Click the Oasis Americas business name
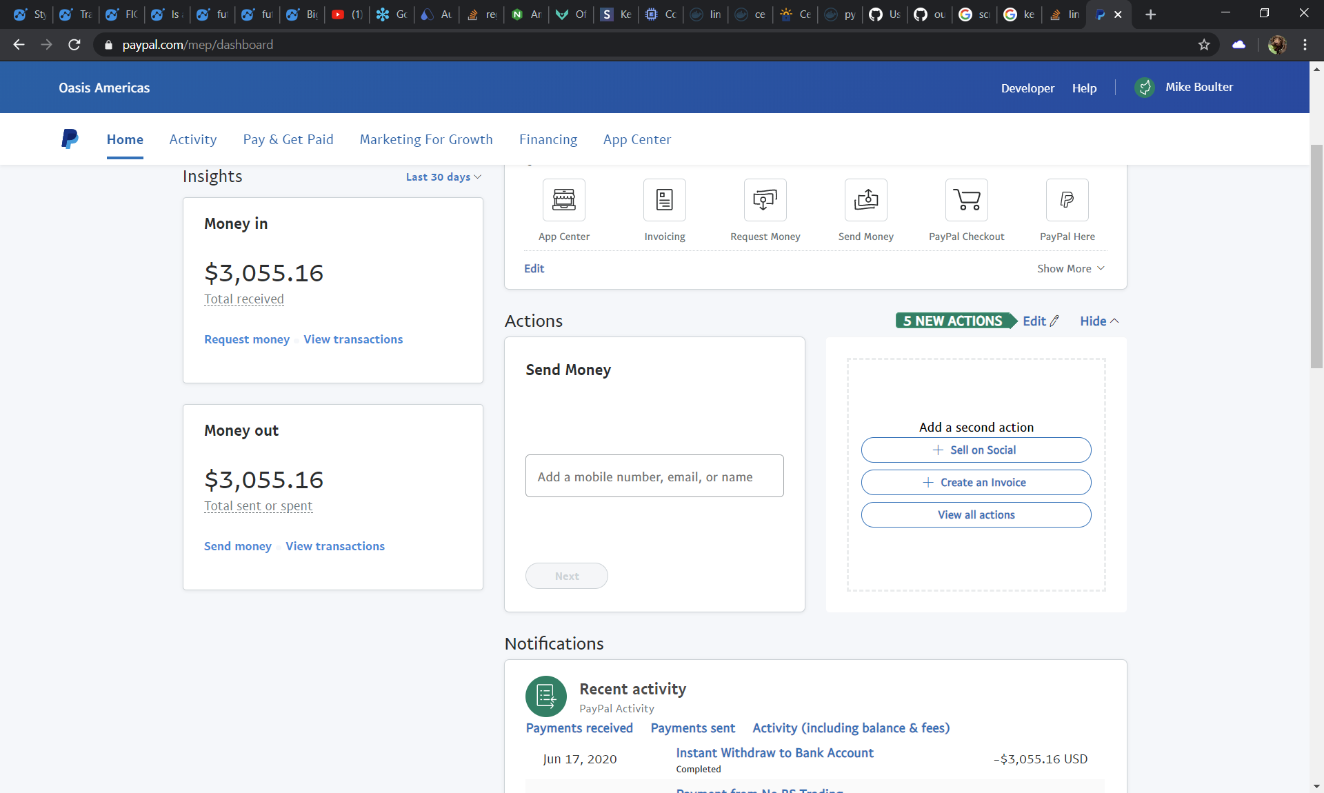Screen dimensions: 1324x793 pyautogui.click(x=104, y=88)
